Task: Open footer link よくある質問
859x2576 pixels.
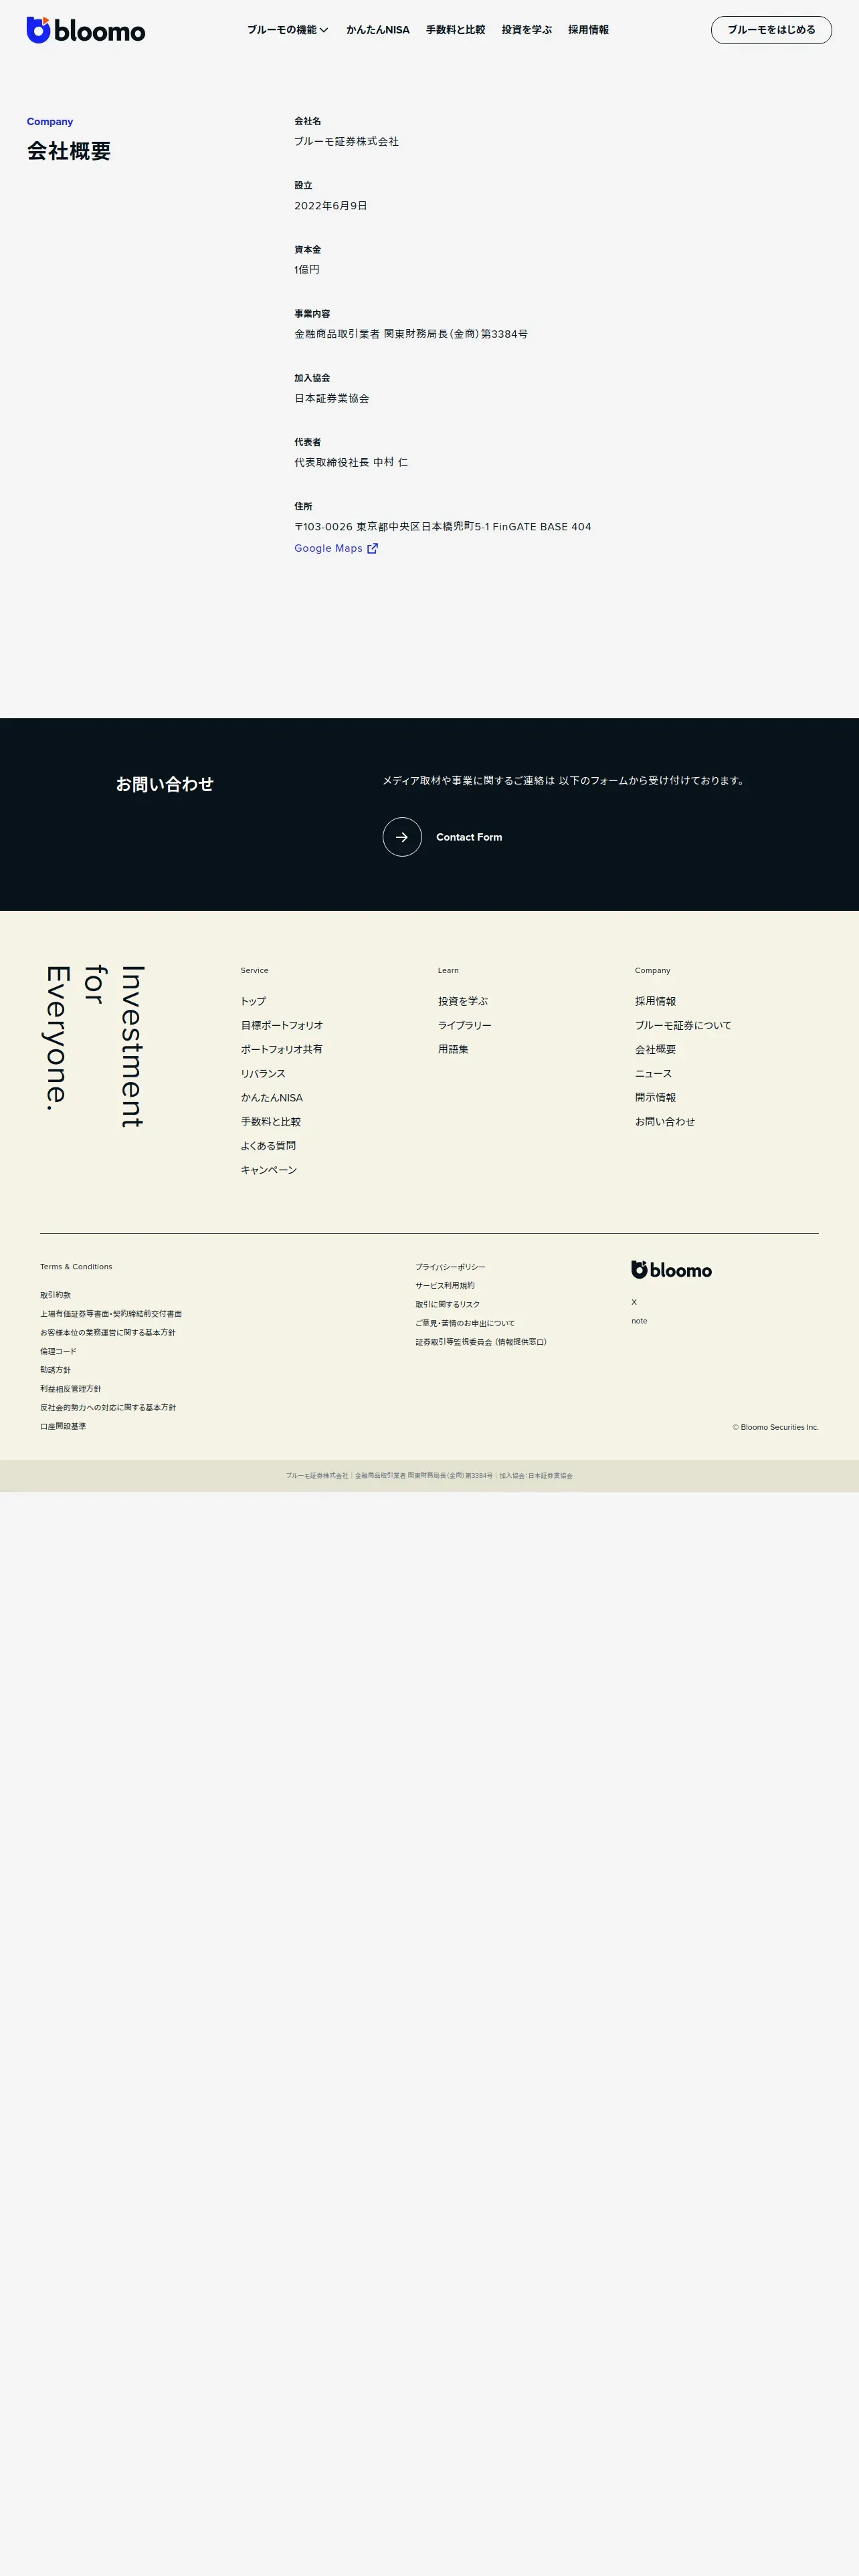Action: [268, 1145]
